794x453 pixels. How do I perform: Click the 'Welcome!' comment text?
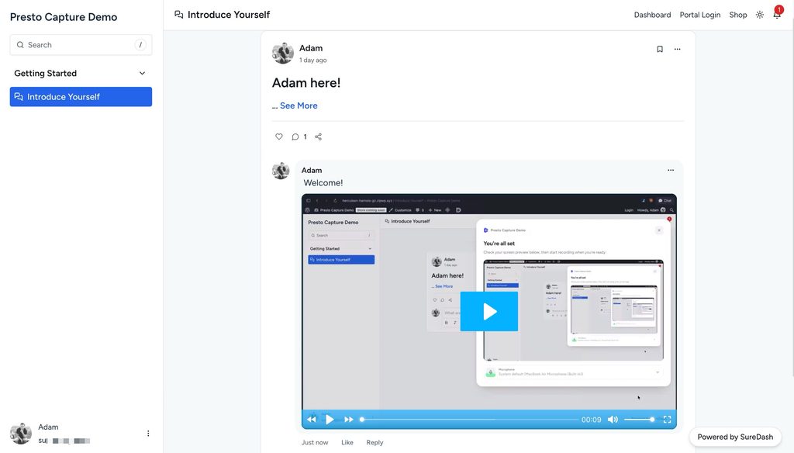tap(323, 183)
